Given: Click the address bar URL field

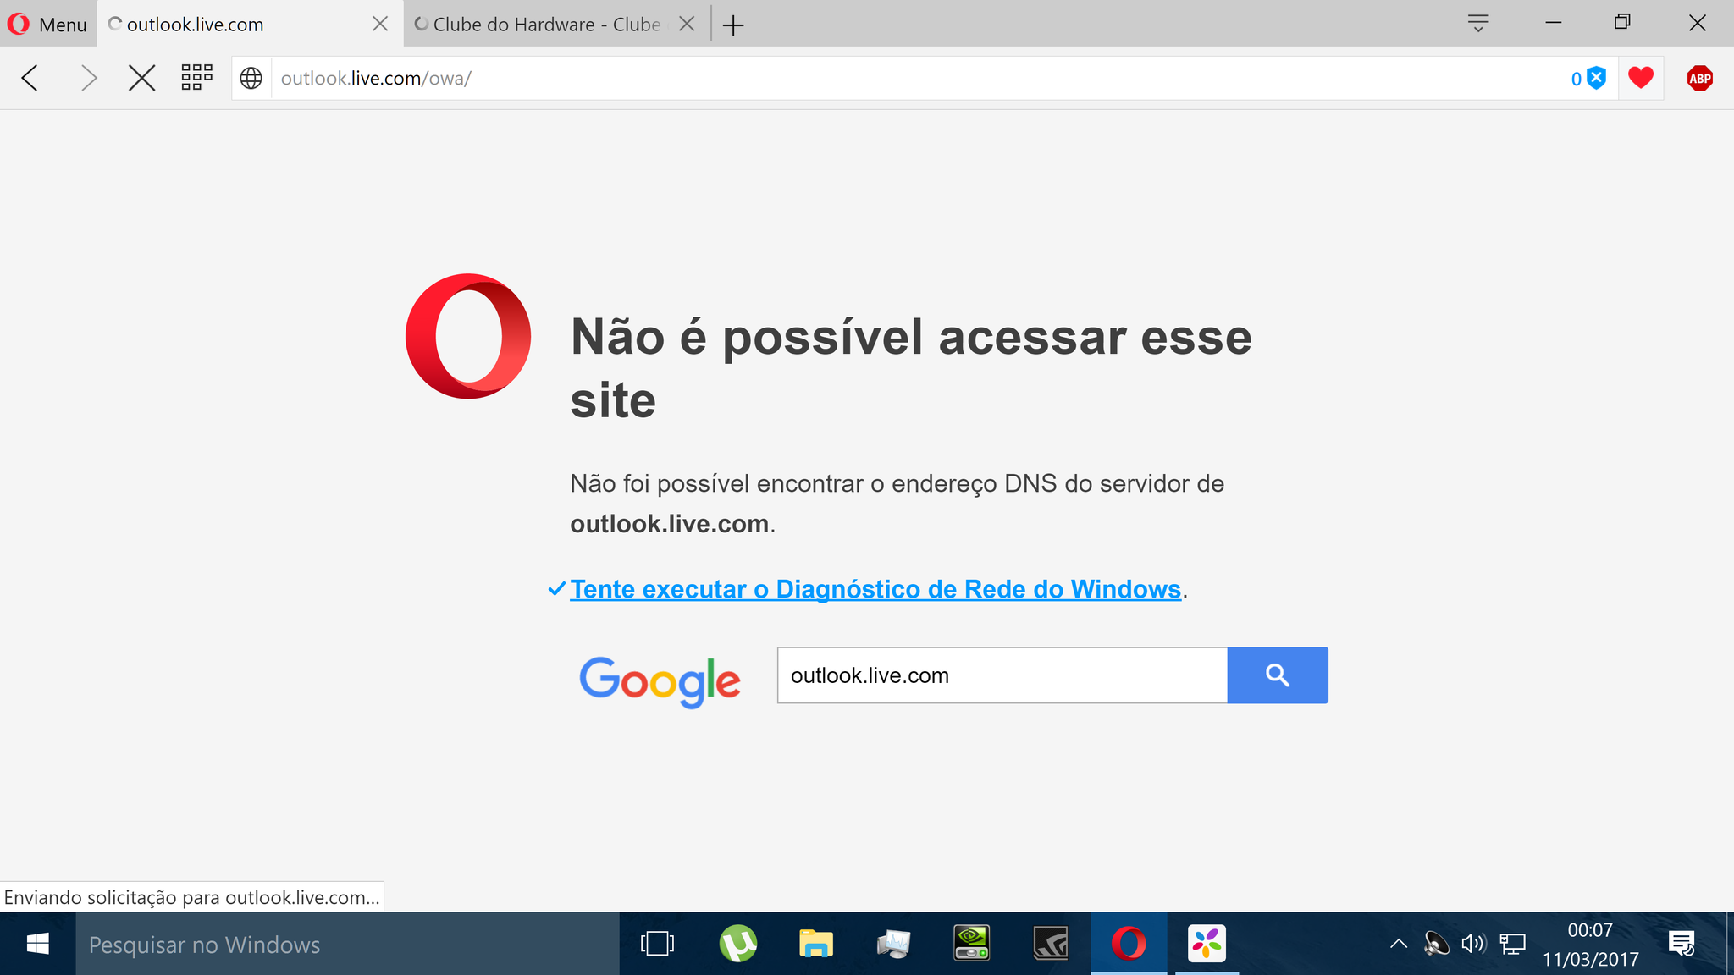Looking at the screenshot, I should (919, 79).
